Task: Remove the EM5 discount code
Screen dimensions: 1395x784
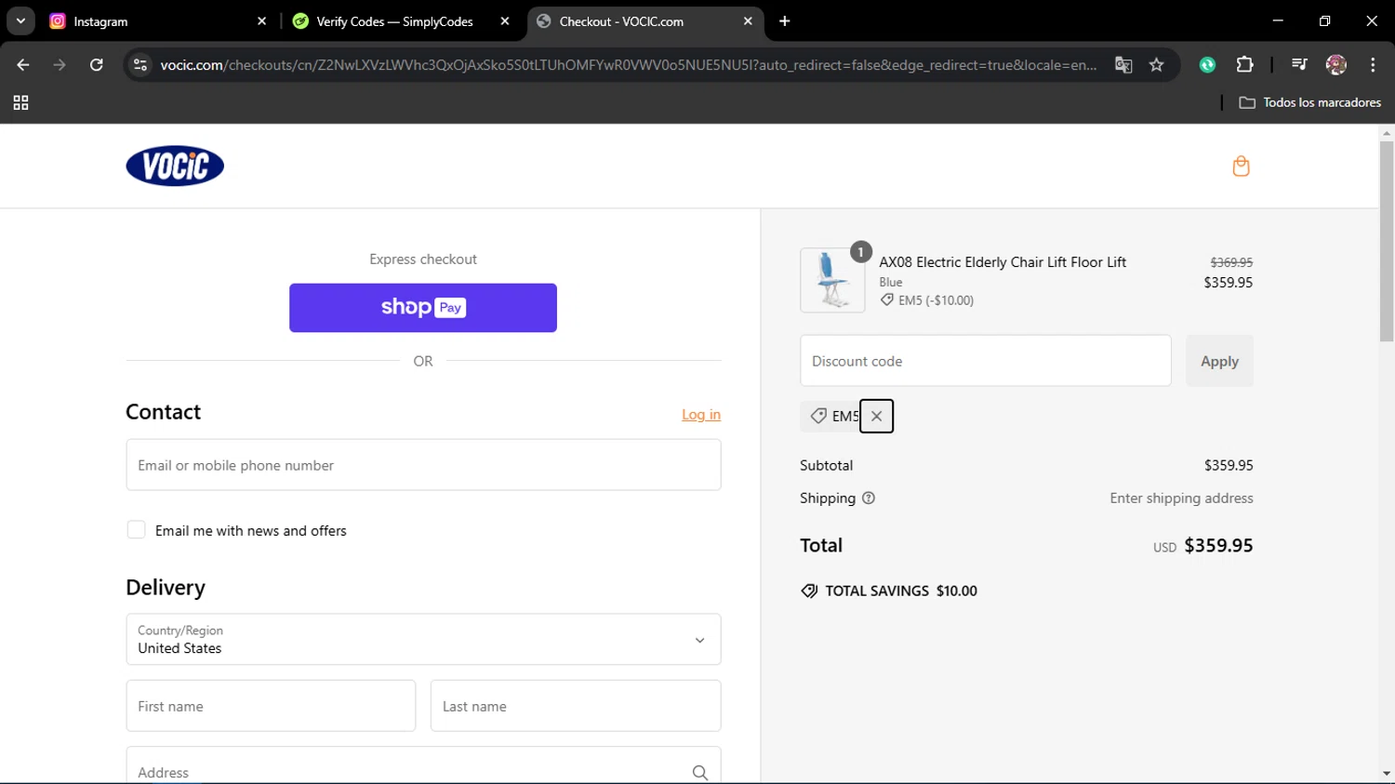Action: pos(876,416)
